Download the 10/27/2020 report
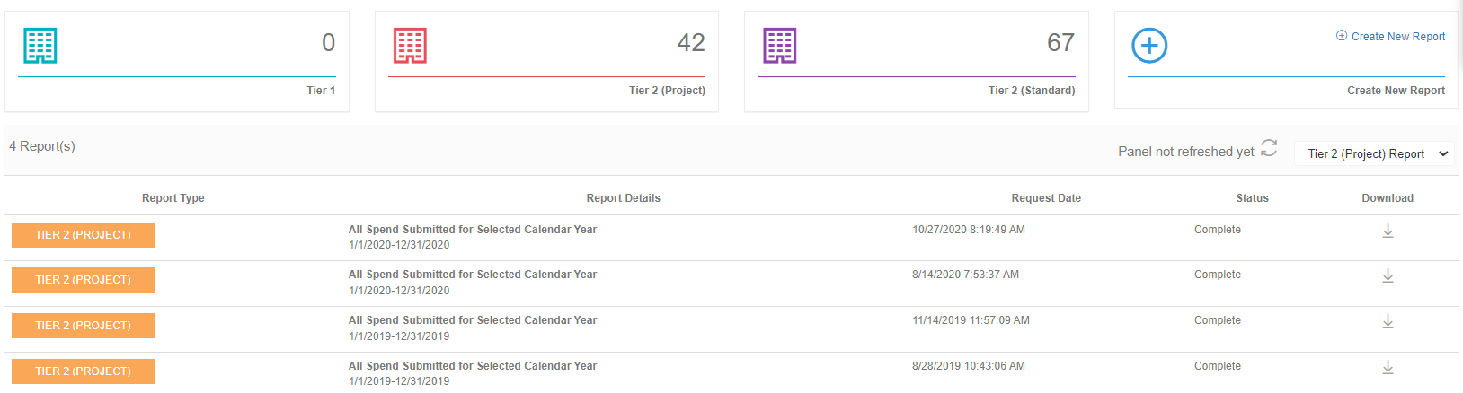This screenshot has height=393, width=1463. coord(1388,231)
